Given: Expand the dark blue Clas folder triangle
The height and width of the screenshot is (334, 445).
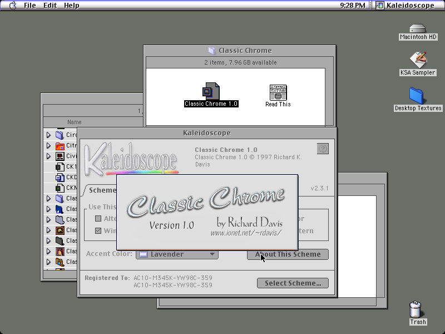Looking at the screenshot, I should (x=48, y=209).
